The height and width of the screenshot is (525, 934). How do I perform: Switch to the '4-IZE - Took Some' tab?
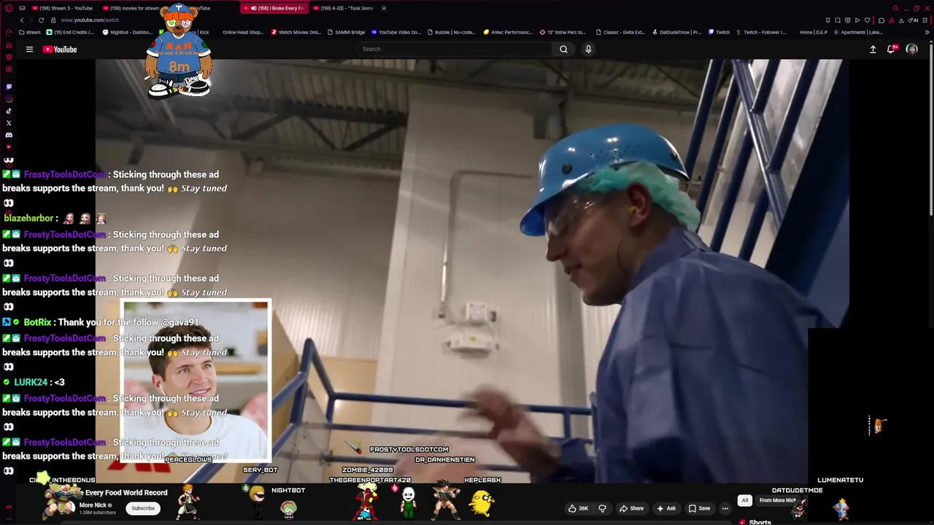344,8
